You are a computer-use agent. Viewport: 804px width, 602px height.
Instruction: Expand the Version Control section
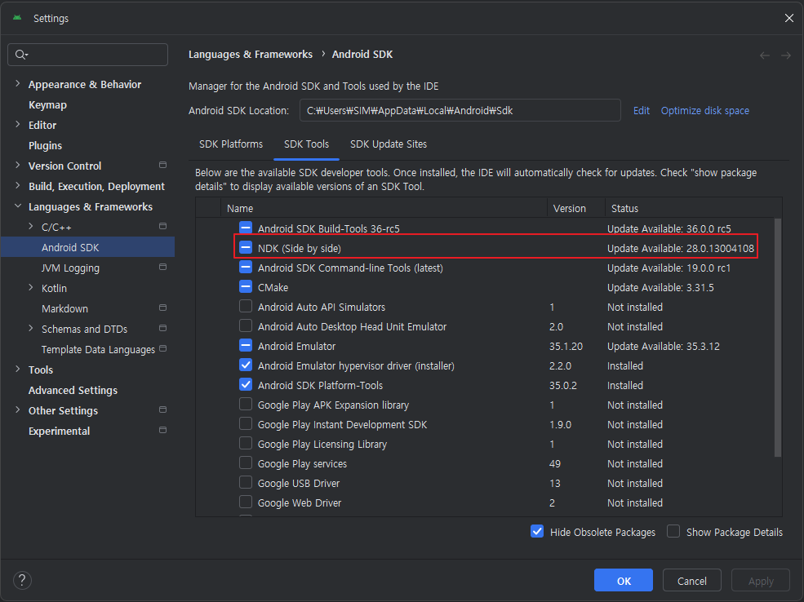pyautogui.click(x=18, y=165)
